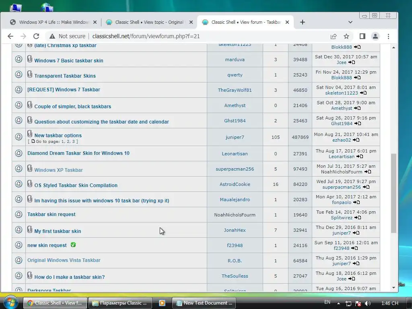Open Question about customizing taskbar date topic
Image resolution: width=412 pixels, height=309 pixels.
(101, 122)
